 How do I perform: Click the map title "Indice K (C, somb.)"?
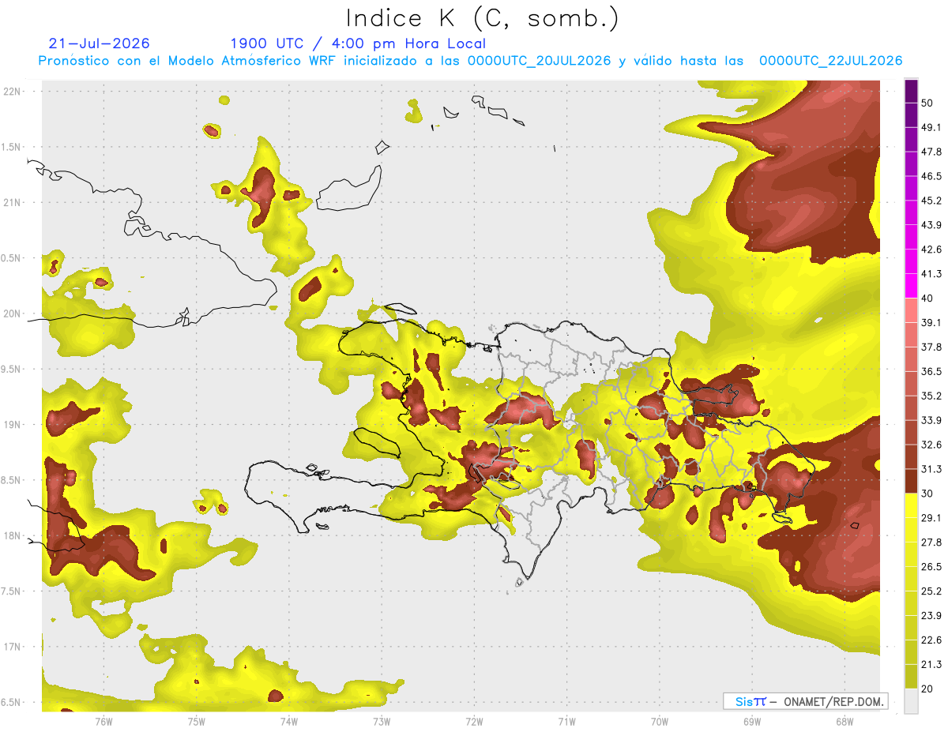483,17
